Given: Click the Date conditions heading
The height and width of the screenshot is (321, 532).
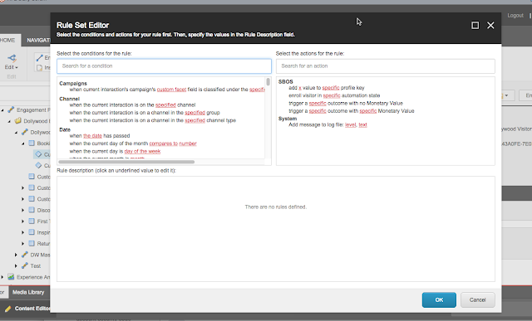Looking at the screenshot, I should click(65, 129).
